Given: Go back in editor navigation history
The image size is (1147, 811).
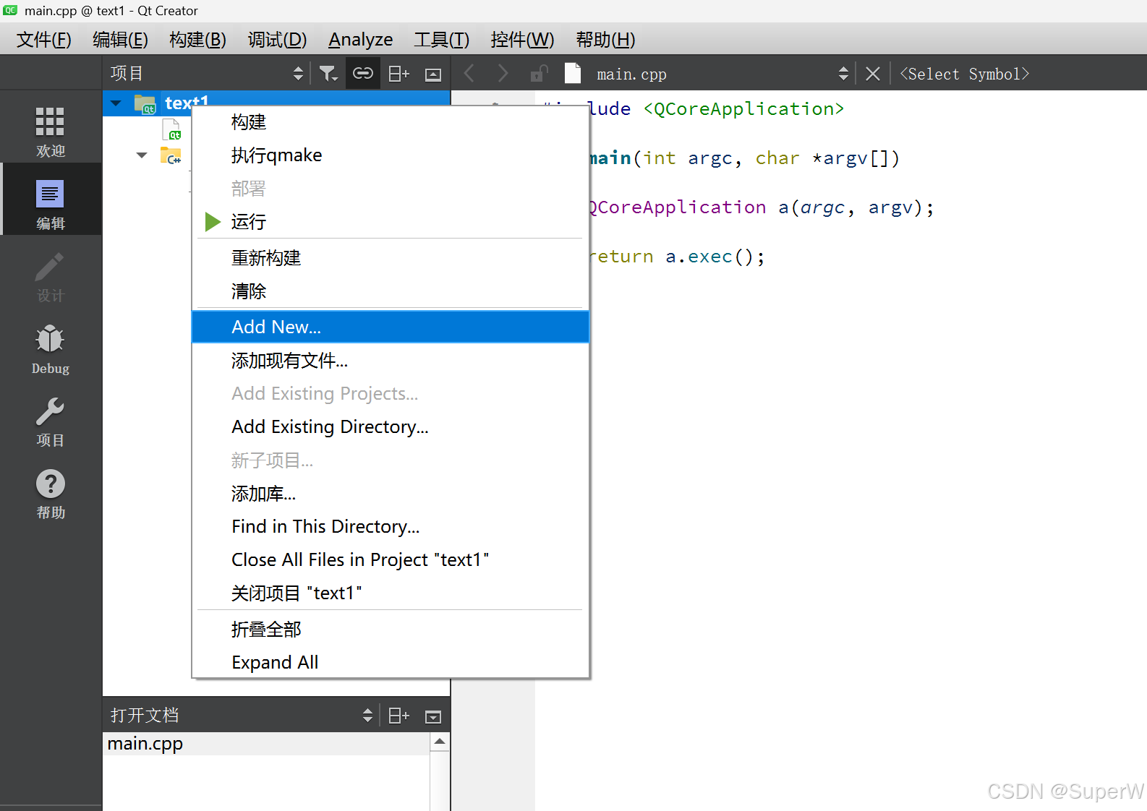Looking at the screenshot, I should pyautogui.click(x=469, y=73).
